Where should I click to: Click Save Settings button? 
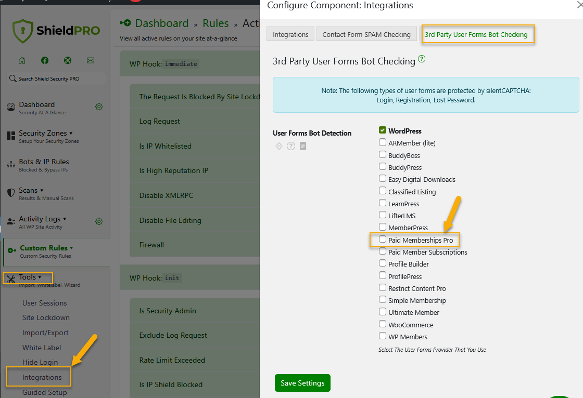coord(302,383)
